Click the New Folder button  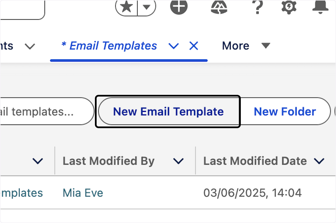(x=284, y=111)
